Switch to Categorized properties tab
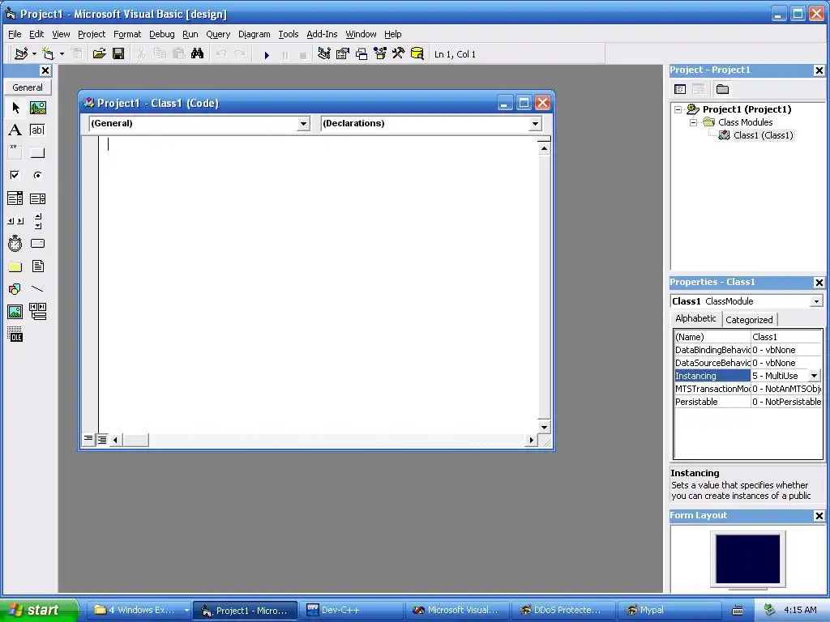This screenshot has height=622, width=830. [749, 319]
